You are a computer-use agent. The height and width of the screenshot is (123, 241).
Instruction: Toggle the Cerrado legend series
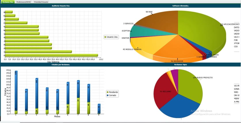pos(112,95)
